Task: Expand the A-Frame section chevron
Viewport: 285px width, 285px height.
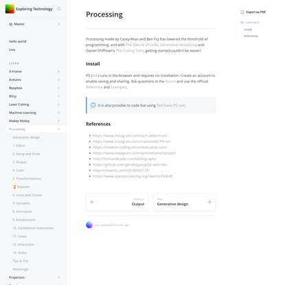Action: [59, 71]
